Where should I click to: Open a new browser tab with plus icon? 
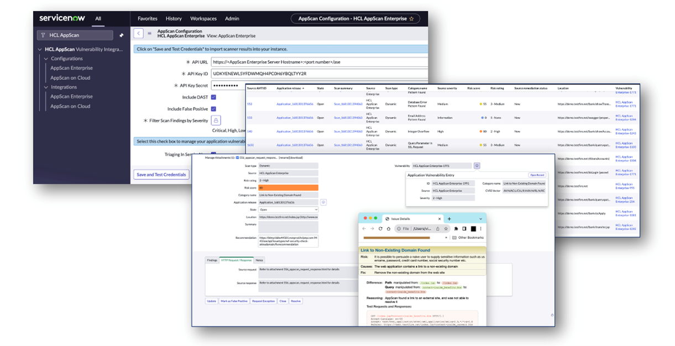(x=449, y=219)
